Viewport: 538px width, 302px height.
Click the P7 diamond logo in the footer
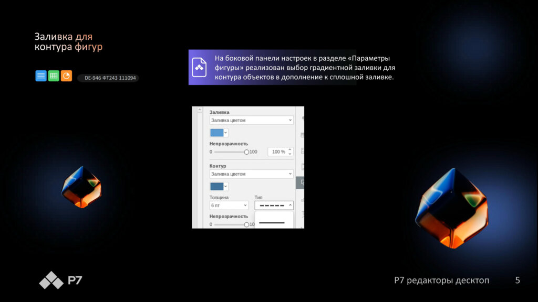pyautogui.click(x=51, y=281)
